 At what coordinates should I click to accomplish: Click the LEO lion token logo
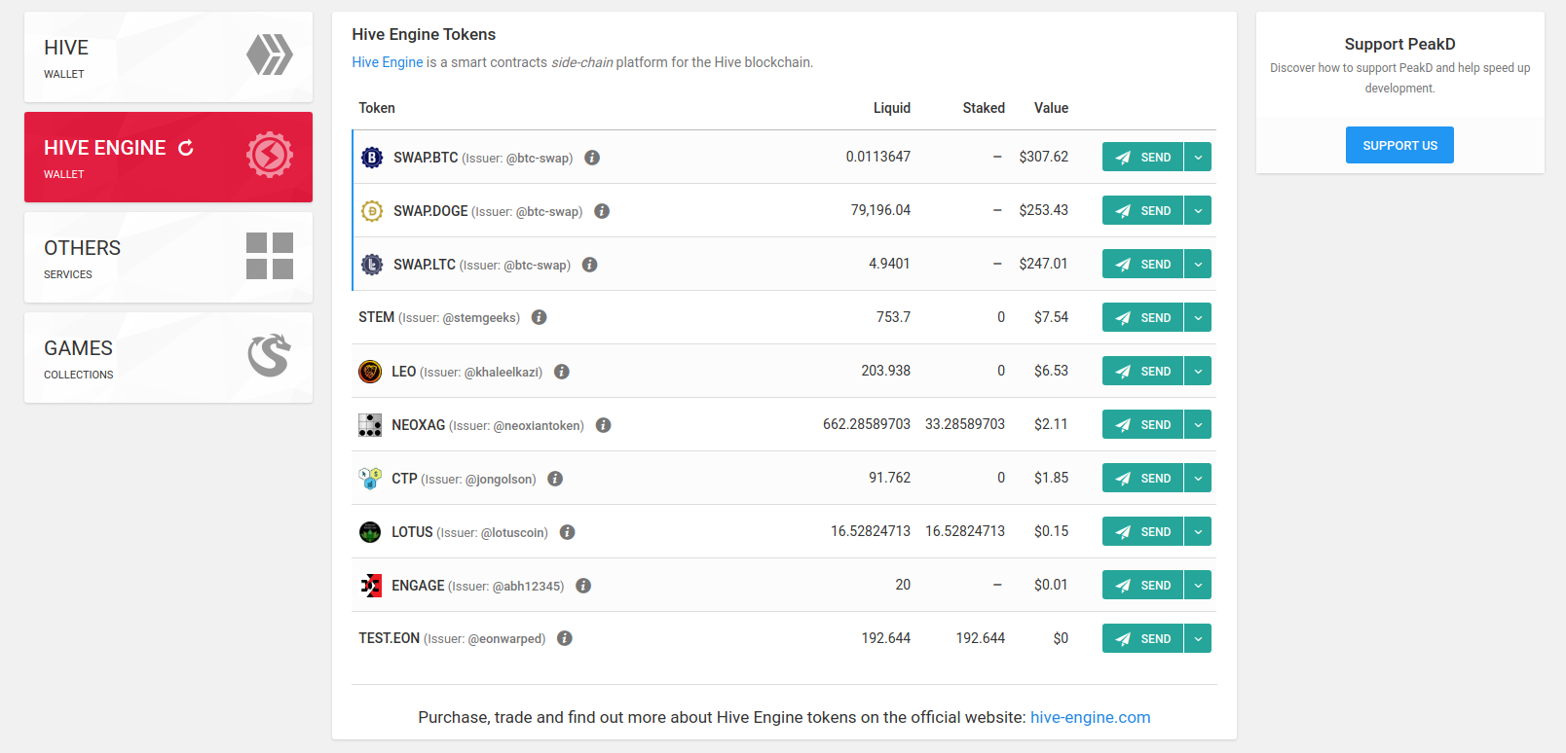pyautogui.click(x=370, y=372)
